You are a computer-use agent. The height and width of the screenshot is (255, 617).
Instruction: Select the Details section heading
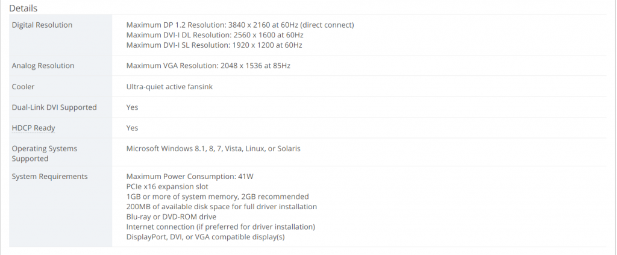coord(23,8)
